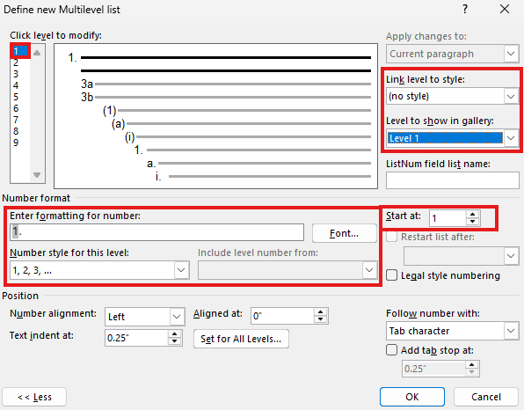Viewport: 524px width, 410px height.
Task: Select level 2 in the level list
Action: point(16,62)
